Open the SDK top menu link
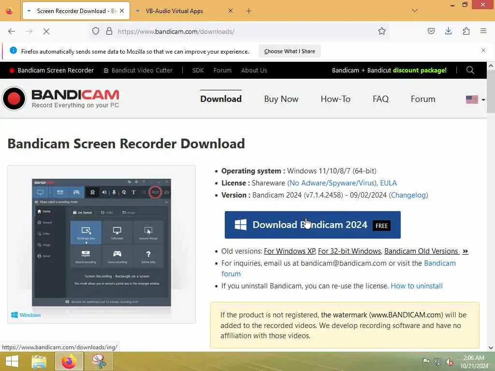The width and height of the screenshot is (495, 371). pyautogui.click(x=198, y=71)
